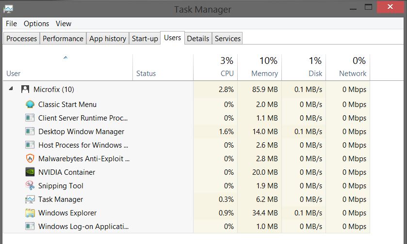The width and height of the screenshot is (407, 244).
Task: Sort by the CPU column header
Action: (x=227, y=74)
